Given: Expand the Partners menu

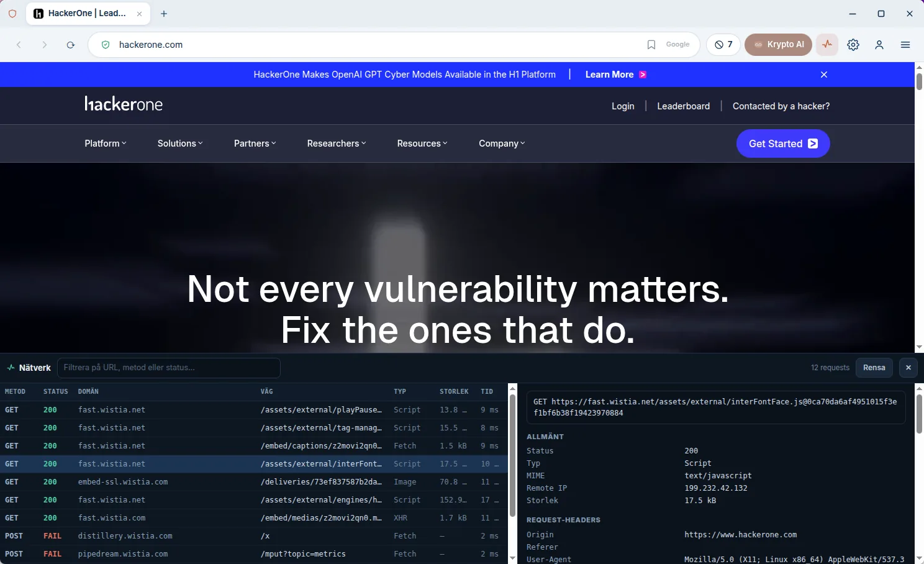Looking at the screenshot, I should pos(255,143).
